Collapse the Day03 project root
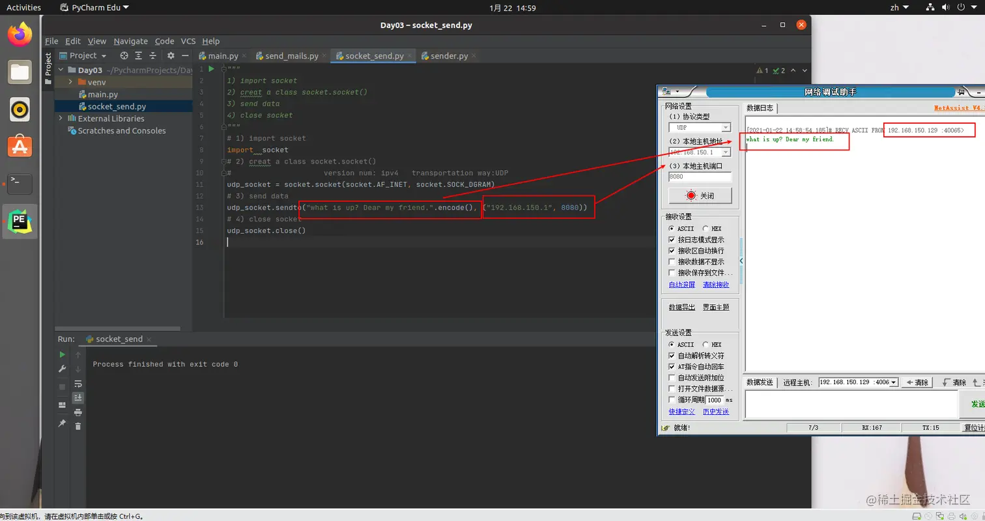 click(61, 70)
